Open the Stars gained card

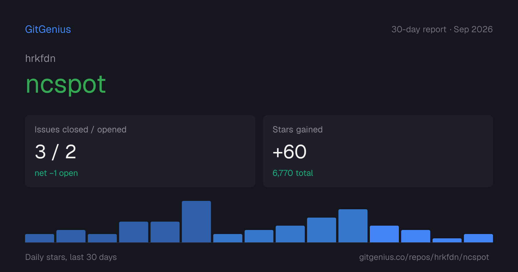[378, 151]
